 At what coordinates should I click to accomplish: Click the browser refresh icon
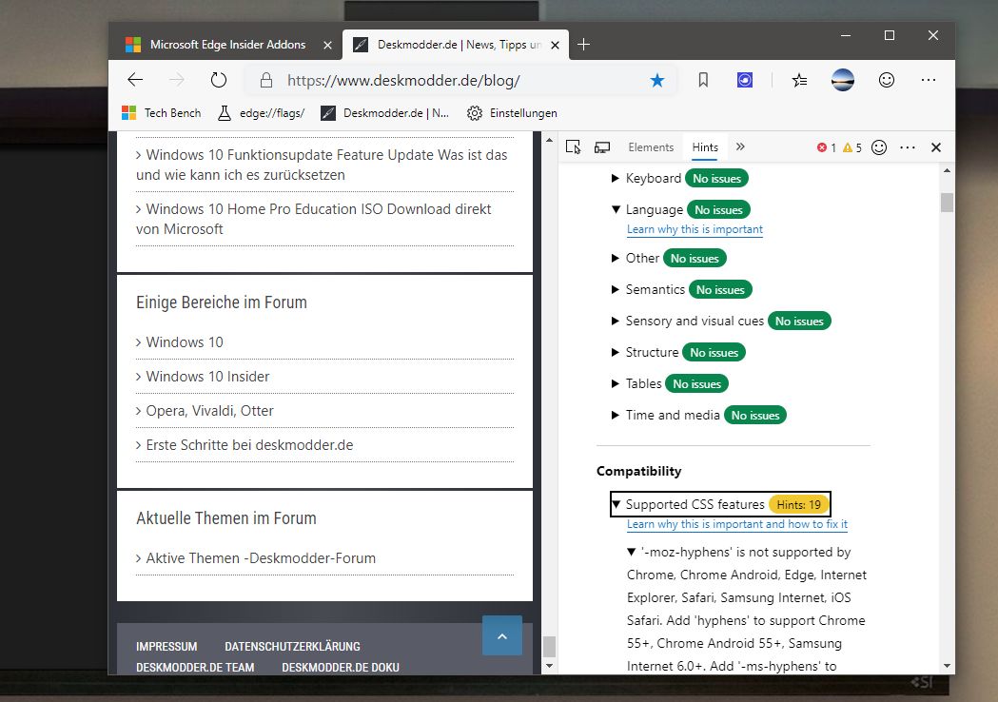click(218, 80)
